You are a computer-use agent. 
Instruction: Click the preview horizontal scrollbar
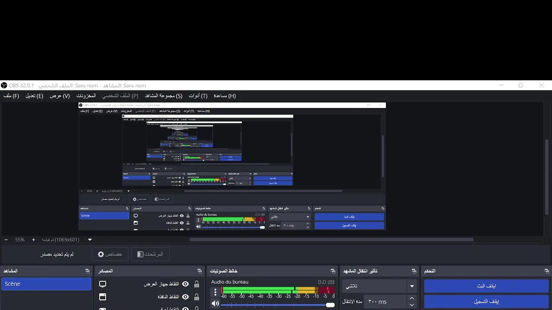(331, 239)
